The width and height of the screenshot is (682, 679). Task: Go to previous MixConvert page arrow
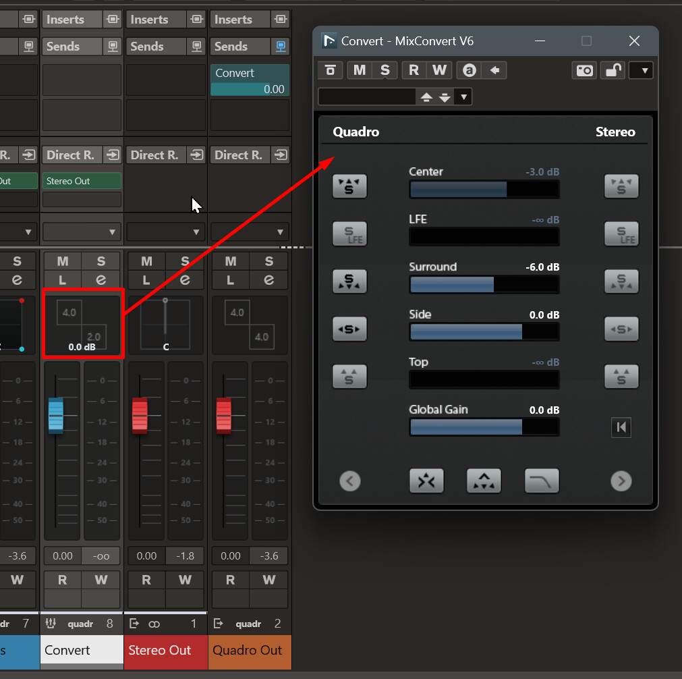349,481
